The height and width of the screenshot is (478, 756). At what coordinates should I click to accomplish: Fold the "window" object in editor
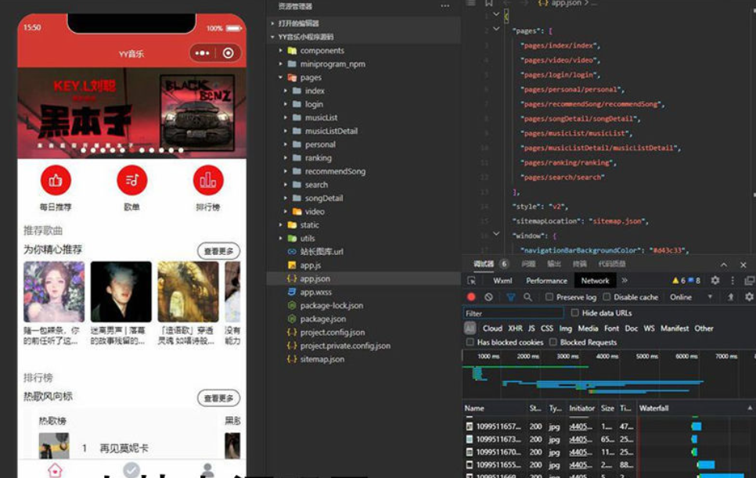pos(496,234)
